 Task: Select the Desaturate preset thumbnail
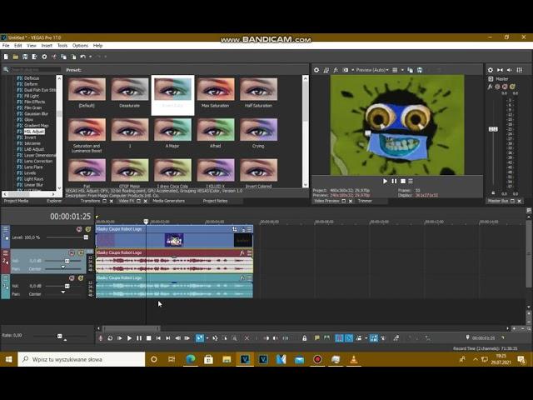tap(130, 89)
